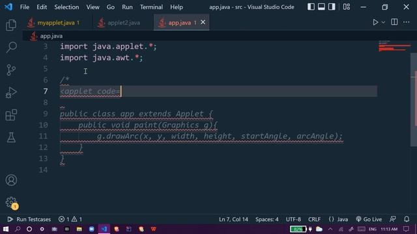Click line number 11 in gutter
This screenshot has width=417, height=234.
pos(44,136)
